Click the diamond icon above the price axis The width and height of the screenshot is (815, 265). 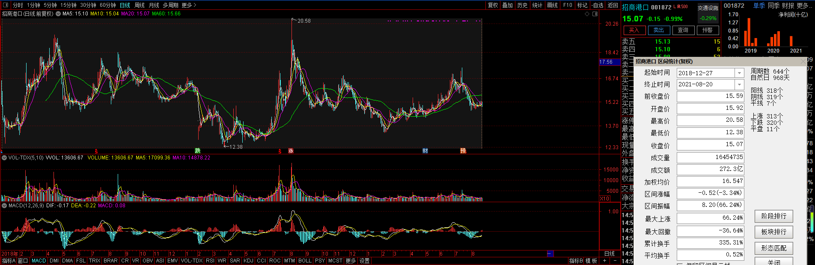click(x=587, y=14)
